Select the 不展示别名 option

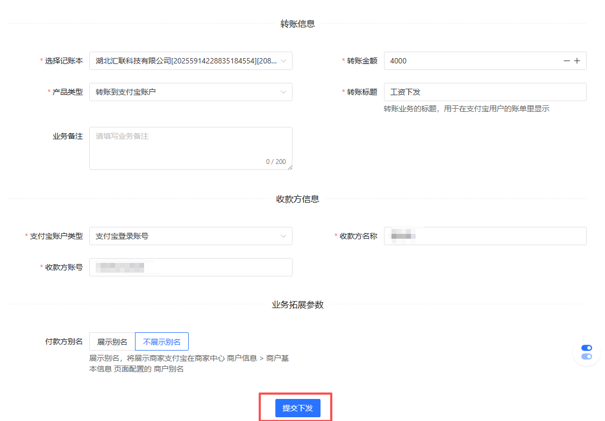coord(162,341)
